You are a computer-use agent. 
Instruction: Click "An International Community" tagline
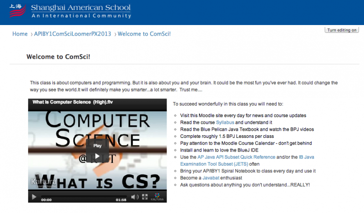click(x=81, y=16)
